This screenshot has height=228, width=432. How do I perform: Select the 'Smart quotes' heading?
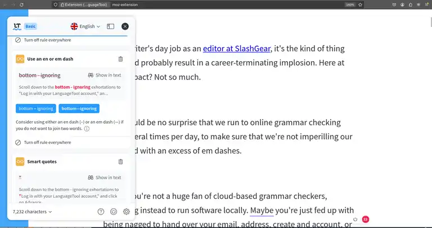point(42,161)
